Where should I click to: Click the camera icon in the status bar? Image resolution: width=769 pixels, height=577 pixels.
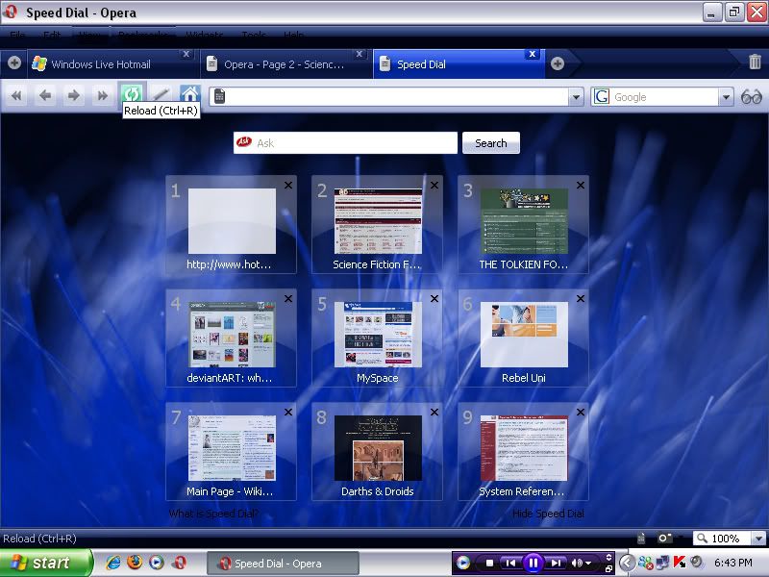click(x=663, y=539)
